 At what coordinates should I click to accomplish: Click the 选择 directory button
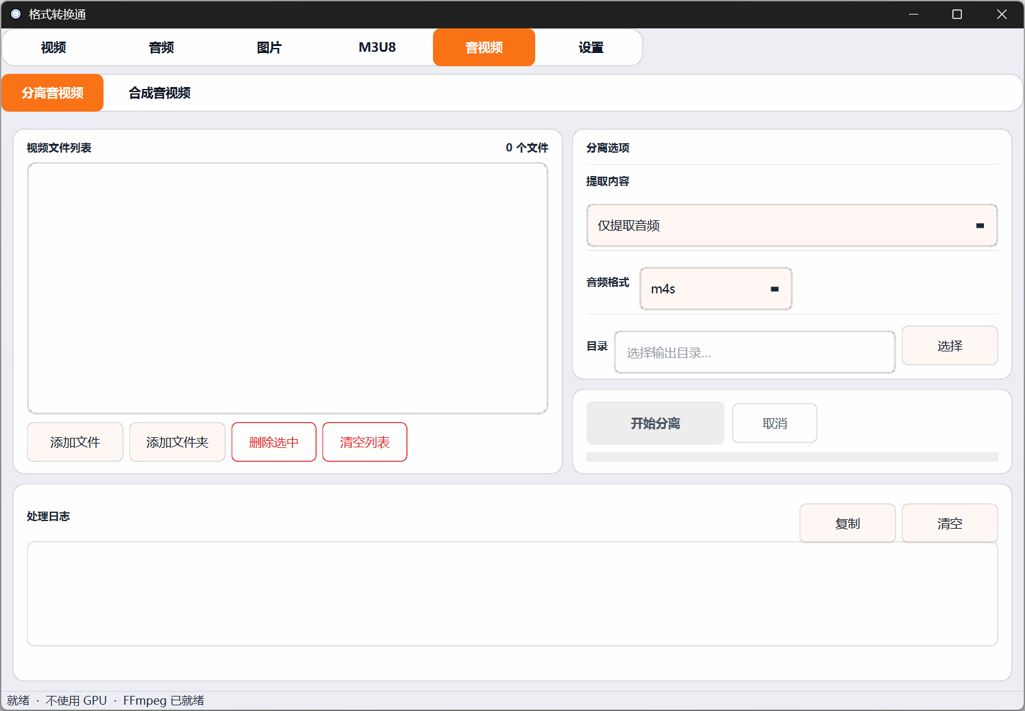950,346
